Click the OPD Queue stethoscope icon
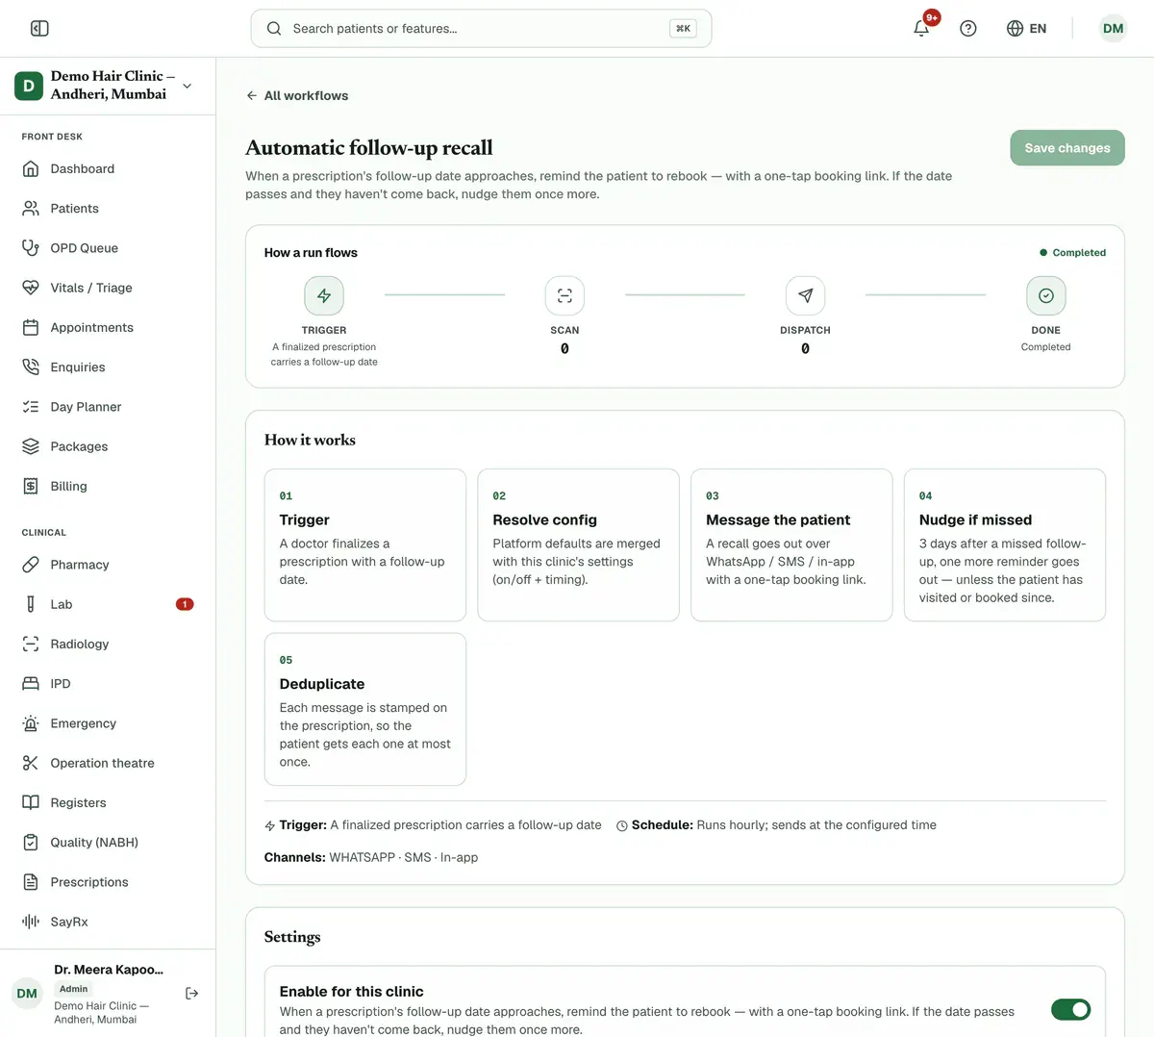This screenshot has height=1037, width=1154. tap(31, 248)
